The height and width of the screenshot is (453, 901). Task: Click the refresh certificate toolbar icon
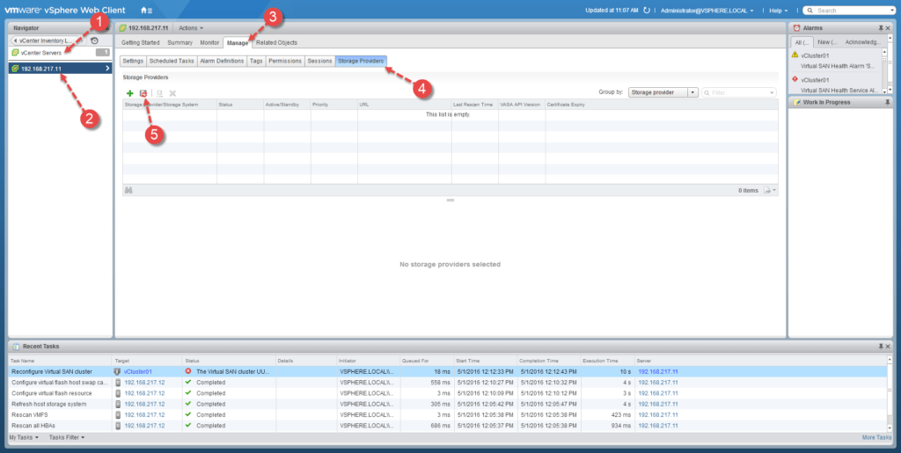pos(160,93)
